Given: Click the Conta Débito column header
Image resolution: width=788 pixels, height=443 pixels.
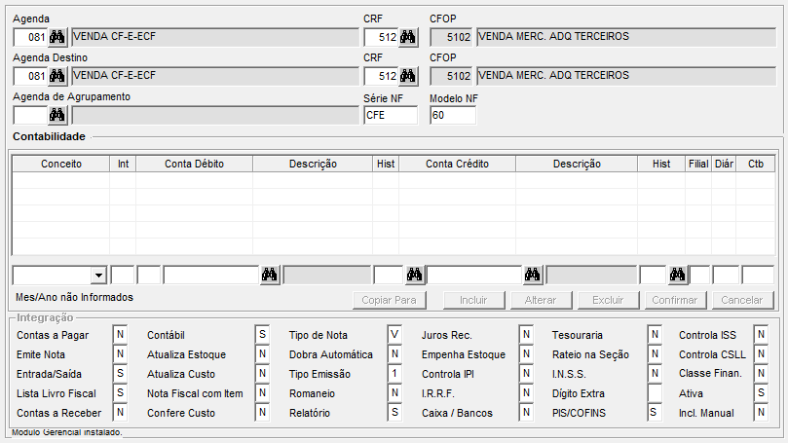Looking at the screenshot, I should (x=194, y=165).
